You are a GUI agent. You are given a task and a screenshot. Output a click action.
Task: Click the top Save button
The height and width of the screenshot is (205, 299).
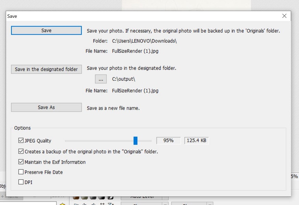click(x=46, y=30)
